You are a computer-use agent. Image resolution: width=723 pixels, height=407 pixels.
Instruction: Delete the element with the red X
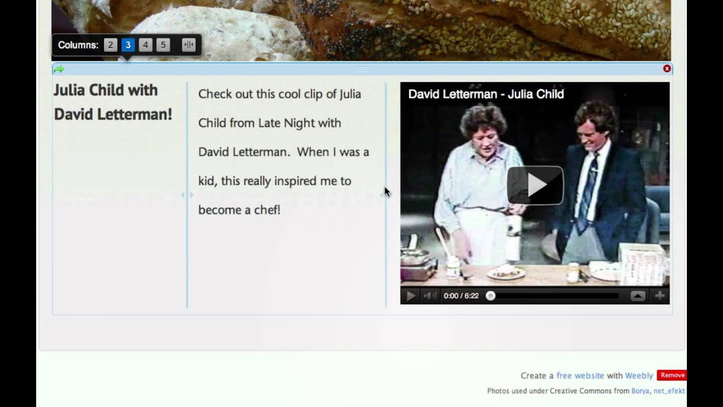(667, 68)
